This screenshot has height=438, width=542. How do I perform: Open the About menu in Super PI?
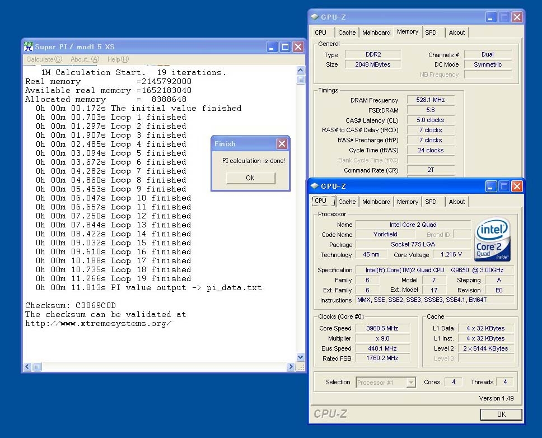85,59
